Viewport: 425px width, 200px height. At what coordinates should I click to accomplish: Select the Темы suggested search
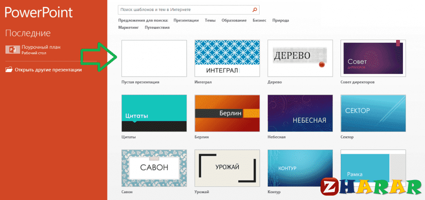210,20
